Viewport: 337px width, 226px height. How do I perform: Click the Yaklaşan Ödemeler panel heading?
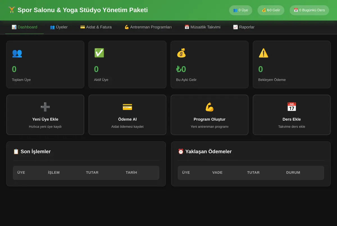coord(205,151)
